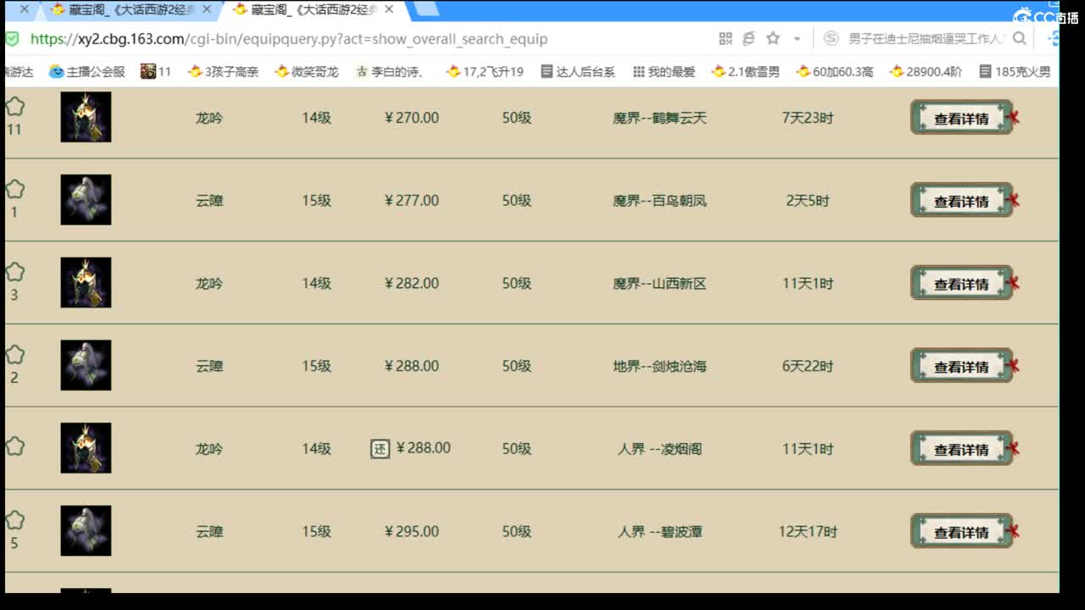Open the 11 bookmark
Viewport: 1085px width, 610px height.
[156, 72]
